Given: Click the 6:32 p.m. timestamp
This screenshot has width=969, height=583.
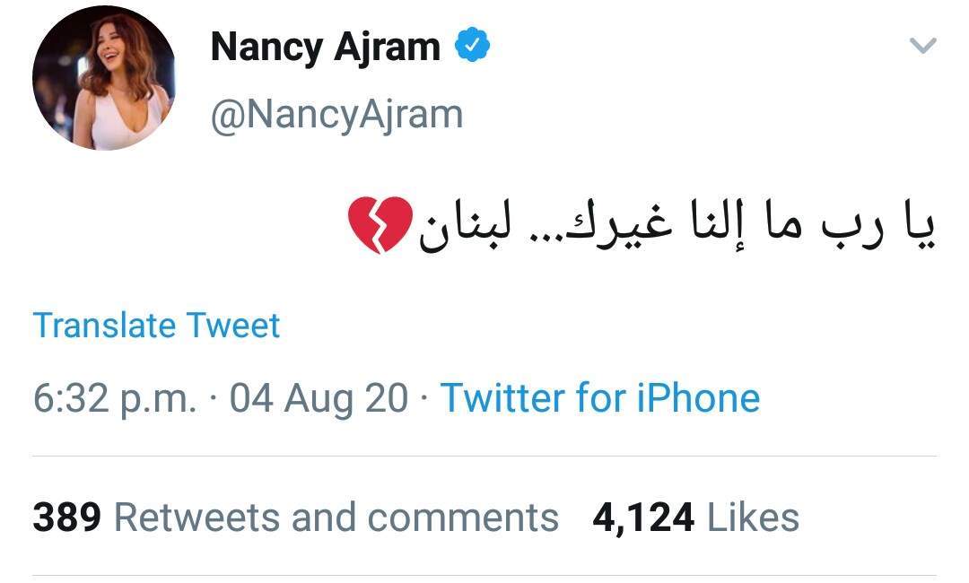Looking at the screenshot, I should [x=115, y=397].
